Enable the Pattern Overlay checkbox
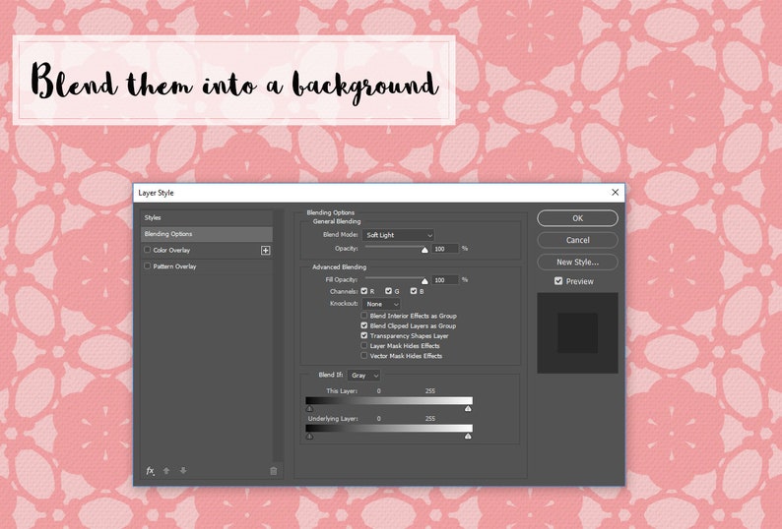782x529 pixels. click(147, 266)
